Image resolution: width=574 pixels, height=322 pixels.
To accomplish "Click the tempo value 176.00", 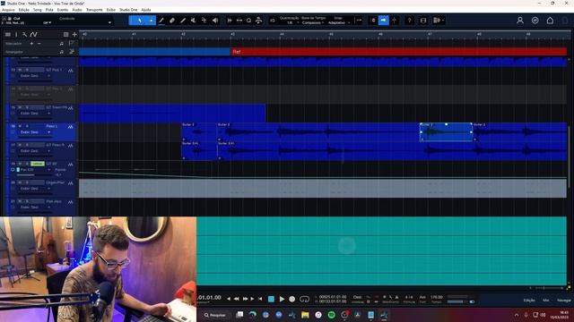I will [x=437, y=297].
